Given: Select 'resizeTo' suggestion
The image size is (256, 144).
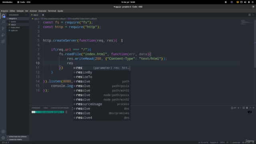Looking at the screenshot, I should (x=102, y=77).
